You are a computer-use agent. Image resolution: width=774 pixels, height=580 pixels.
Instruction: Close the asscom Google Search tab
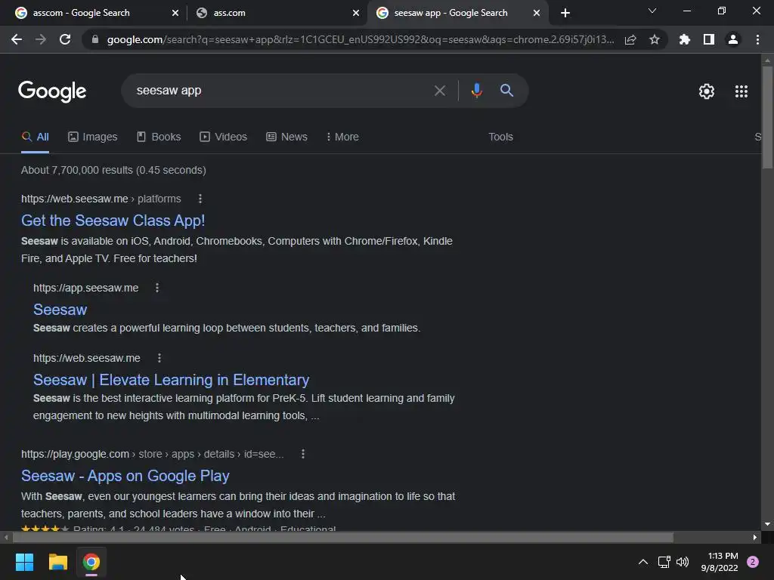[x=175, y=14]
